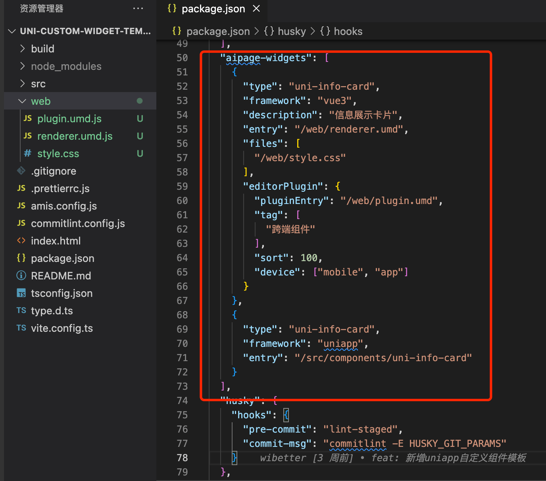Click the "commitlint -E HUSKY_GIT_PARAMS" value
The width and height of the screenshot is (546, 481).
[415, 444]
